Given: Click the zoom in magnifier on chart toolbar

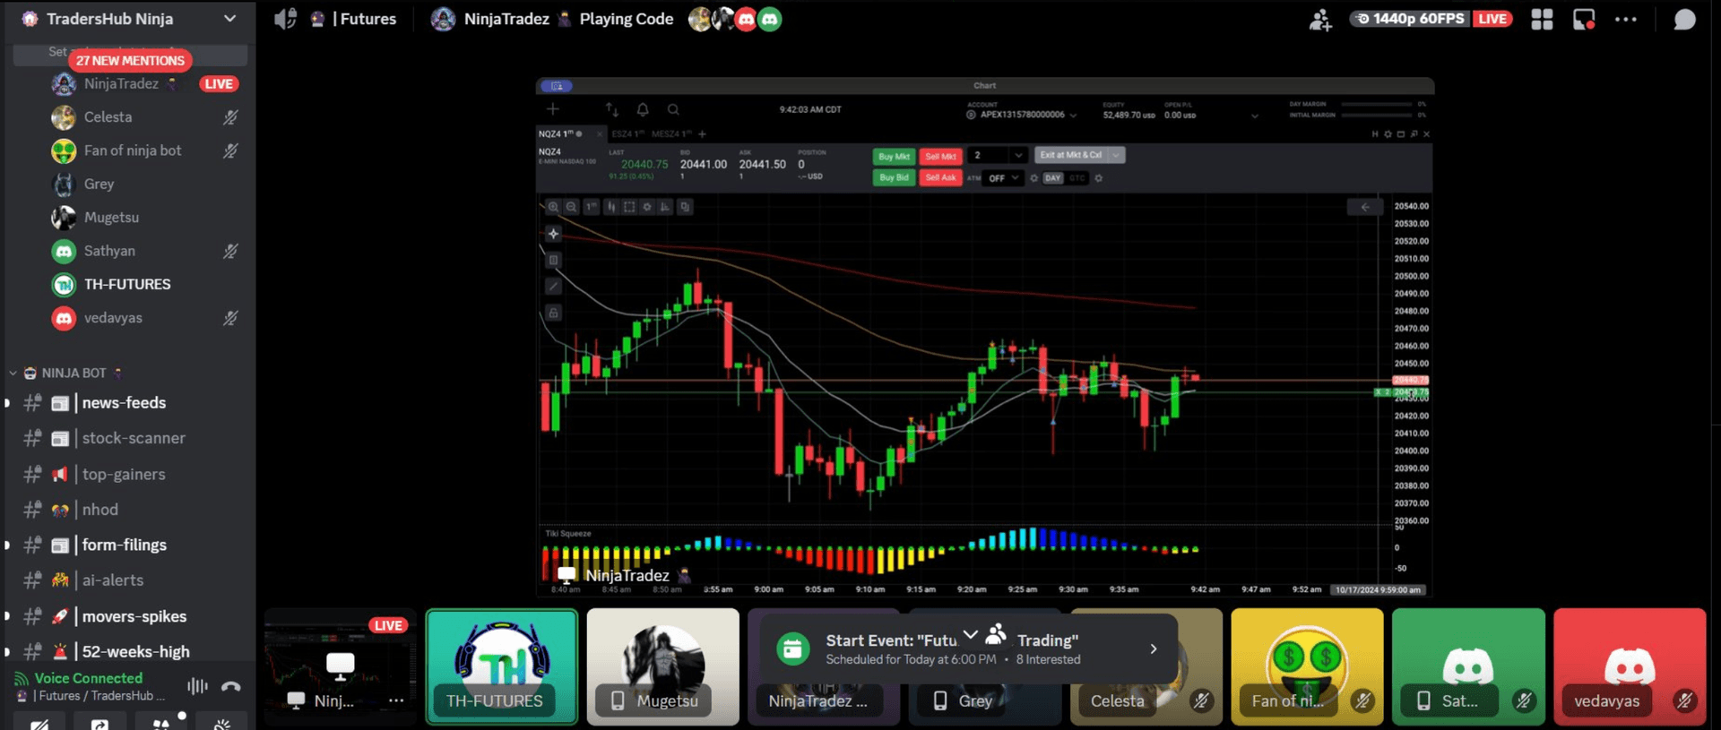Looking at the screenshot, I should pos(553,207).
